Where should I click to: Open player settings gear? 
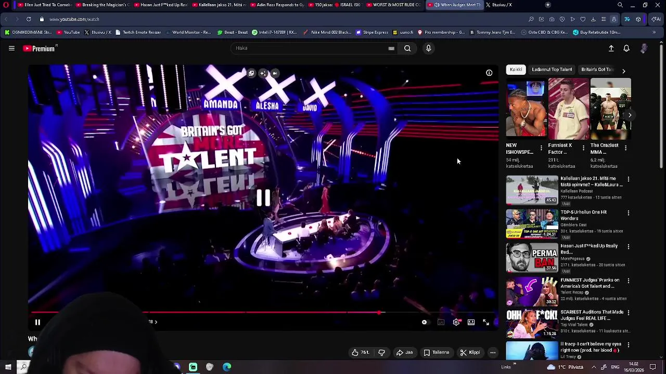pyautogui.click(x=456, y=322)
